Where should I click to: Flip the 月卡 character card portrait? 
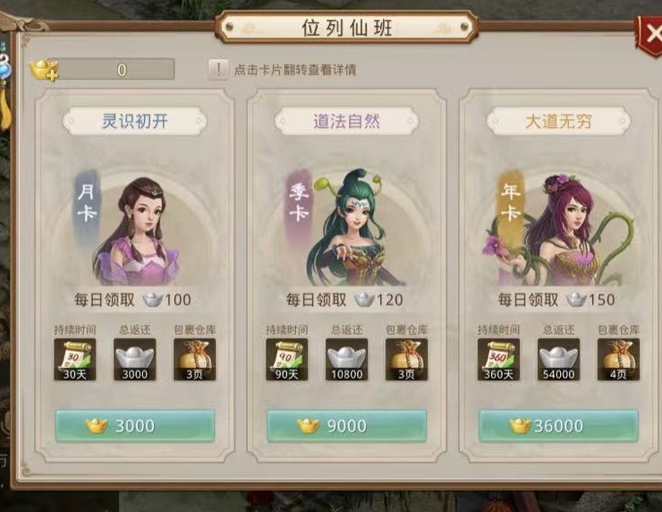135,228
